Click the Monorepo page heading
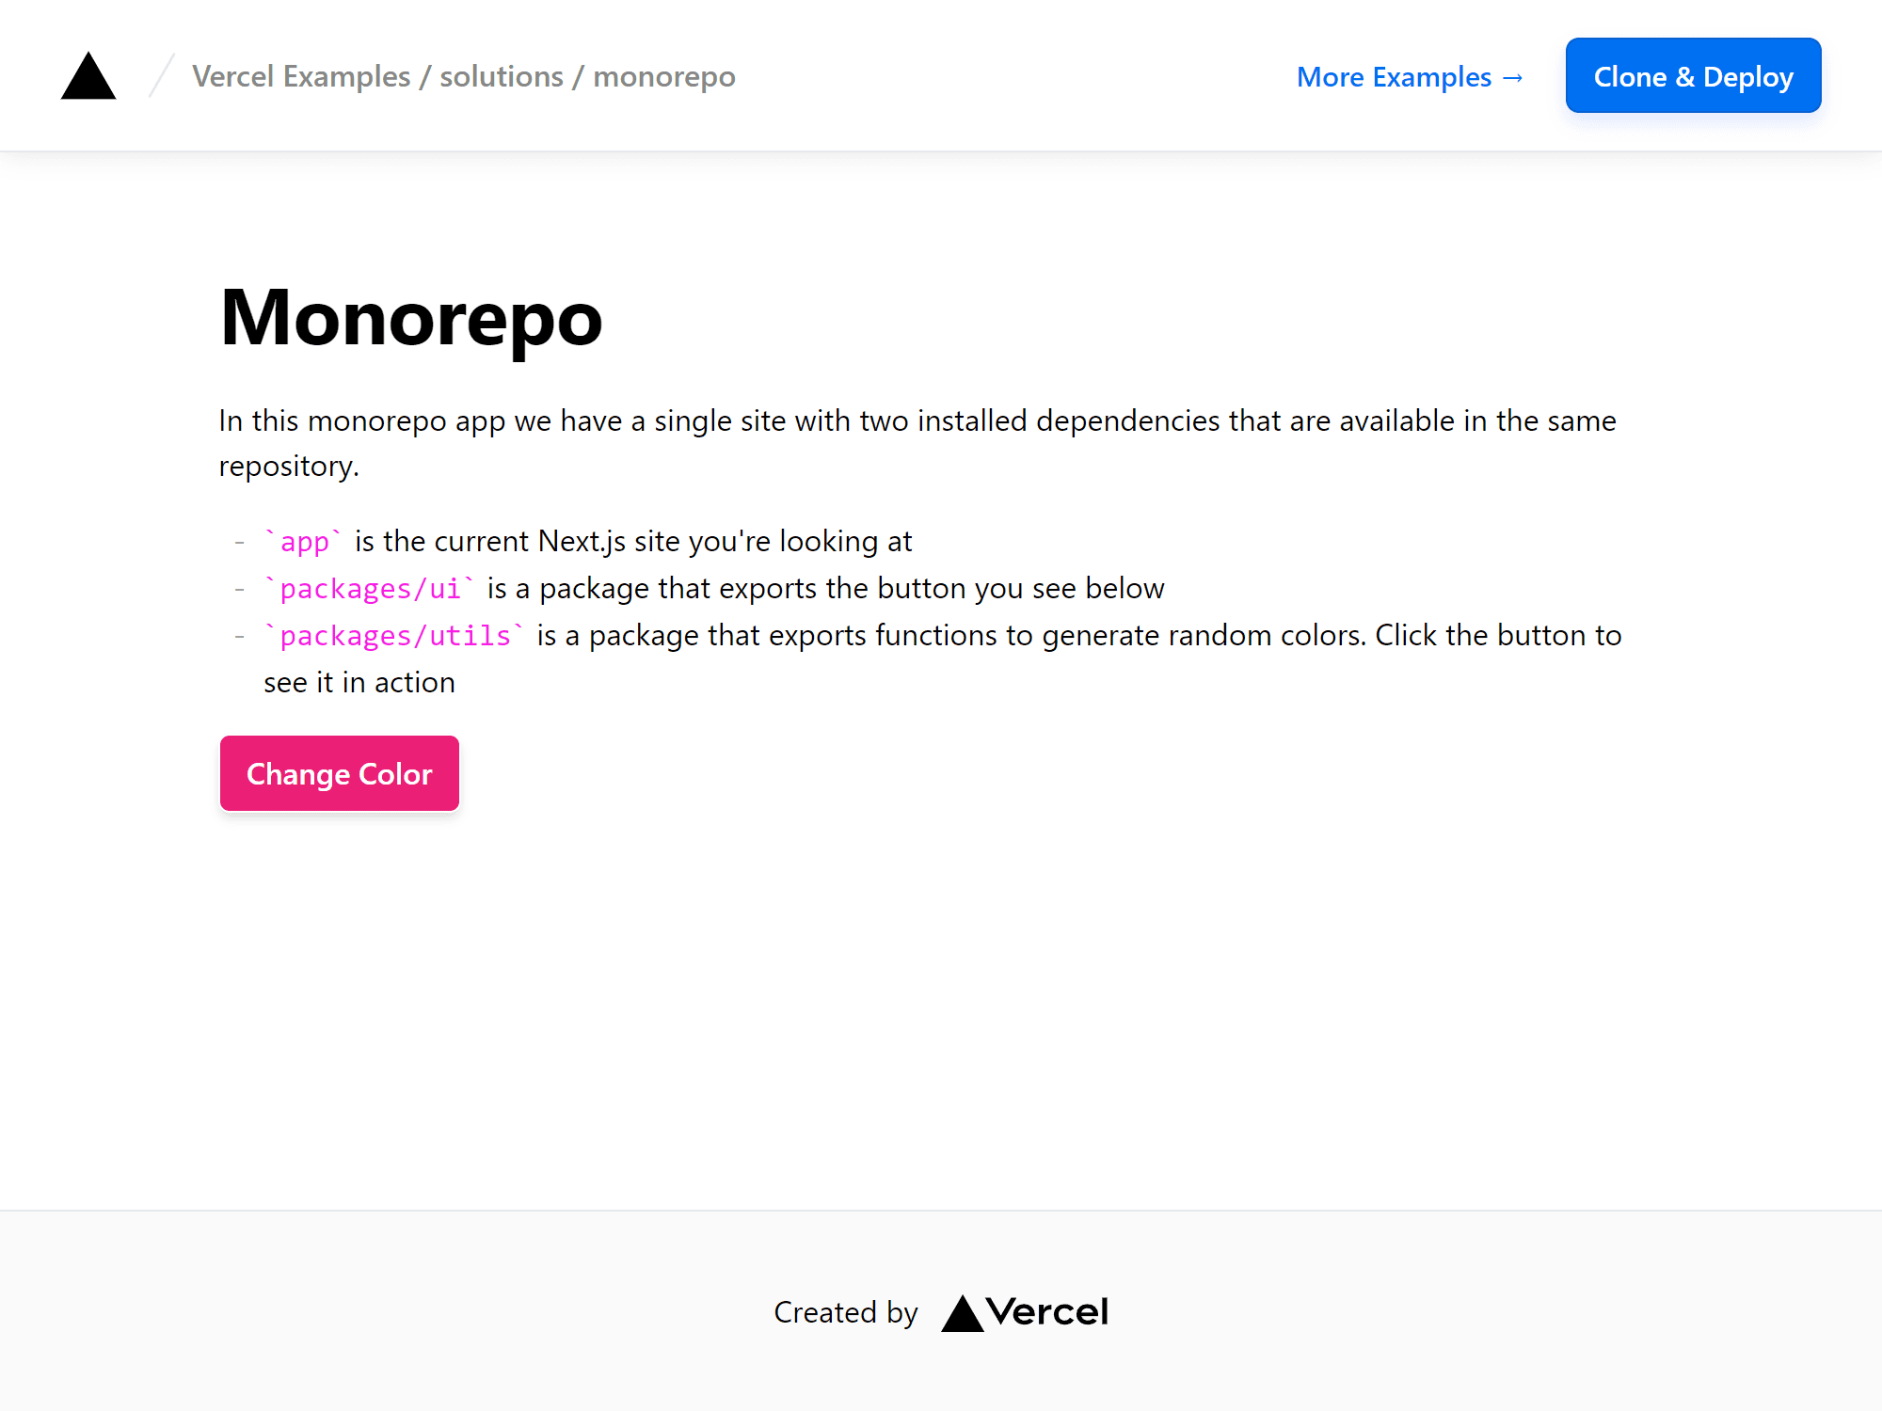The height and width of the screenshot is (1411, 1882). coord(410,320)
